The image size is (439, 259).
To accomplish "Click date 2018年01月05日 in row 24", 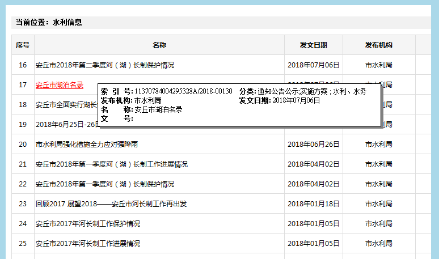I will pyautogui.click(x=314, y=224).
